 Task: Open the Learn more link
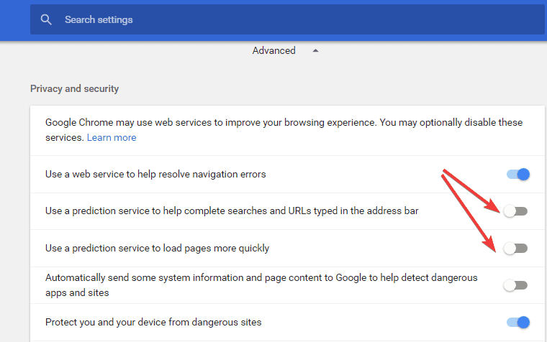coord(112,137)
